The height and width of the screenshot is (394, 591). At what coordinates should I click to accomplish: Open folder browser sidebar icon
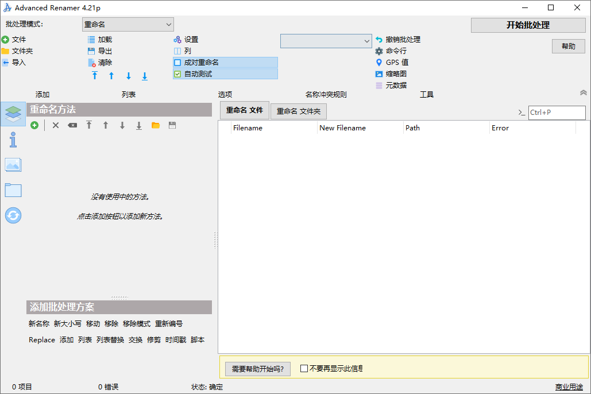13,190
